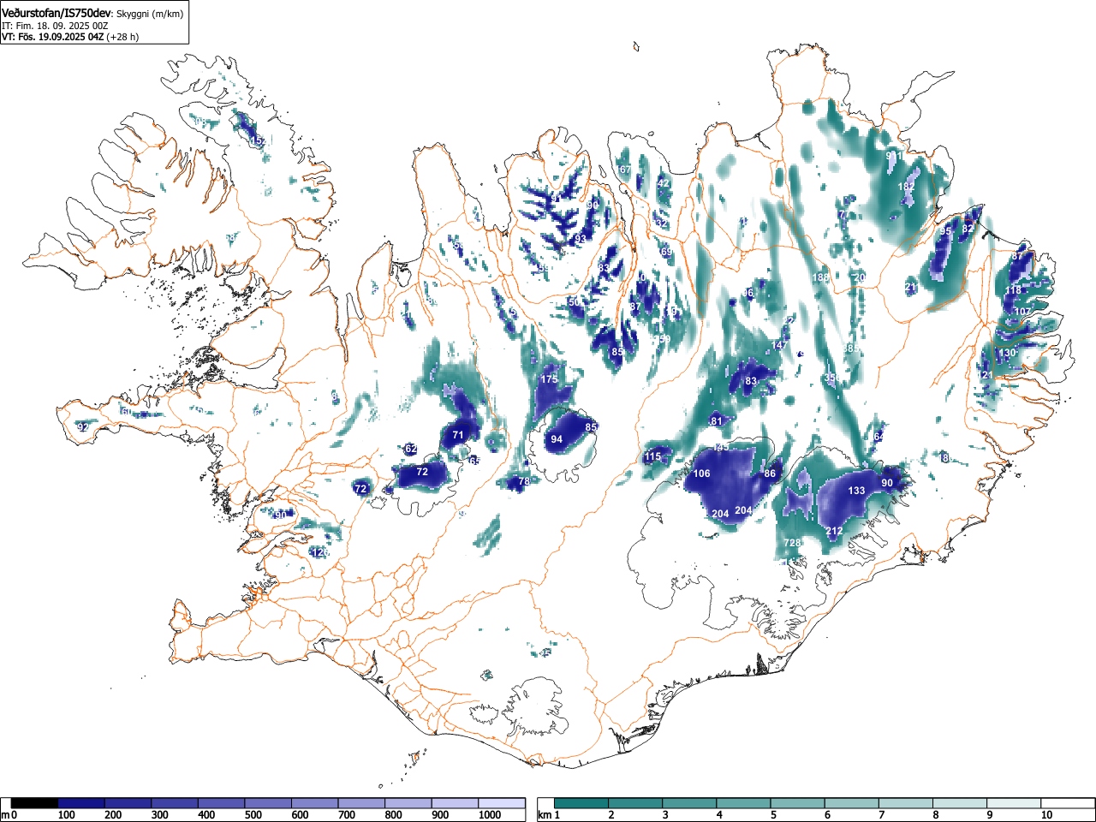Image resolution: width=1096 pixels, height=822 pixels.
Task: Click the 212 value on the map
Action: (834, 531)
